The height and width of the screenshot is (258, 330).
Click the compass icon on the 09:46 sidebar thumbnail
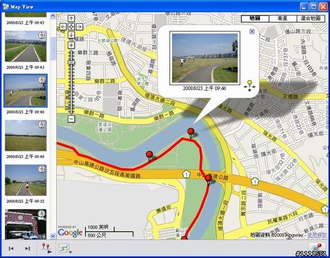click(x=42, y=80)
